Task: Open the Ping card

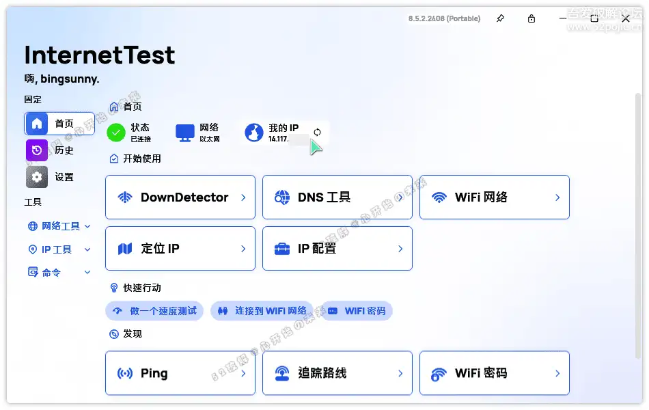Action: click(180, 373)
